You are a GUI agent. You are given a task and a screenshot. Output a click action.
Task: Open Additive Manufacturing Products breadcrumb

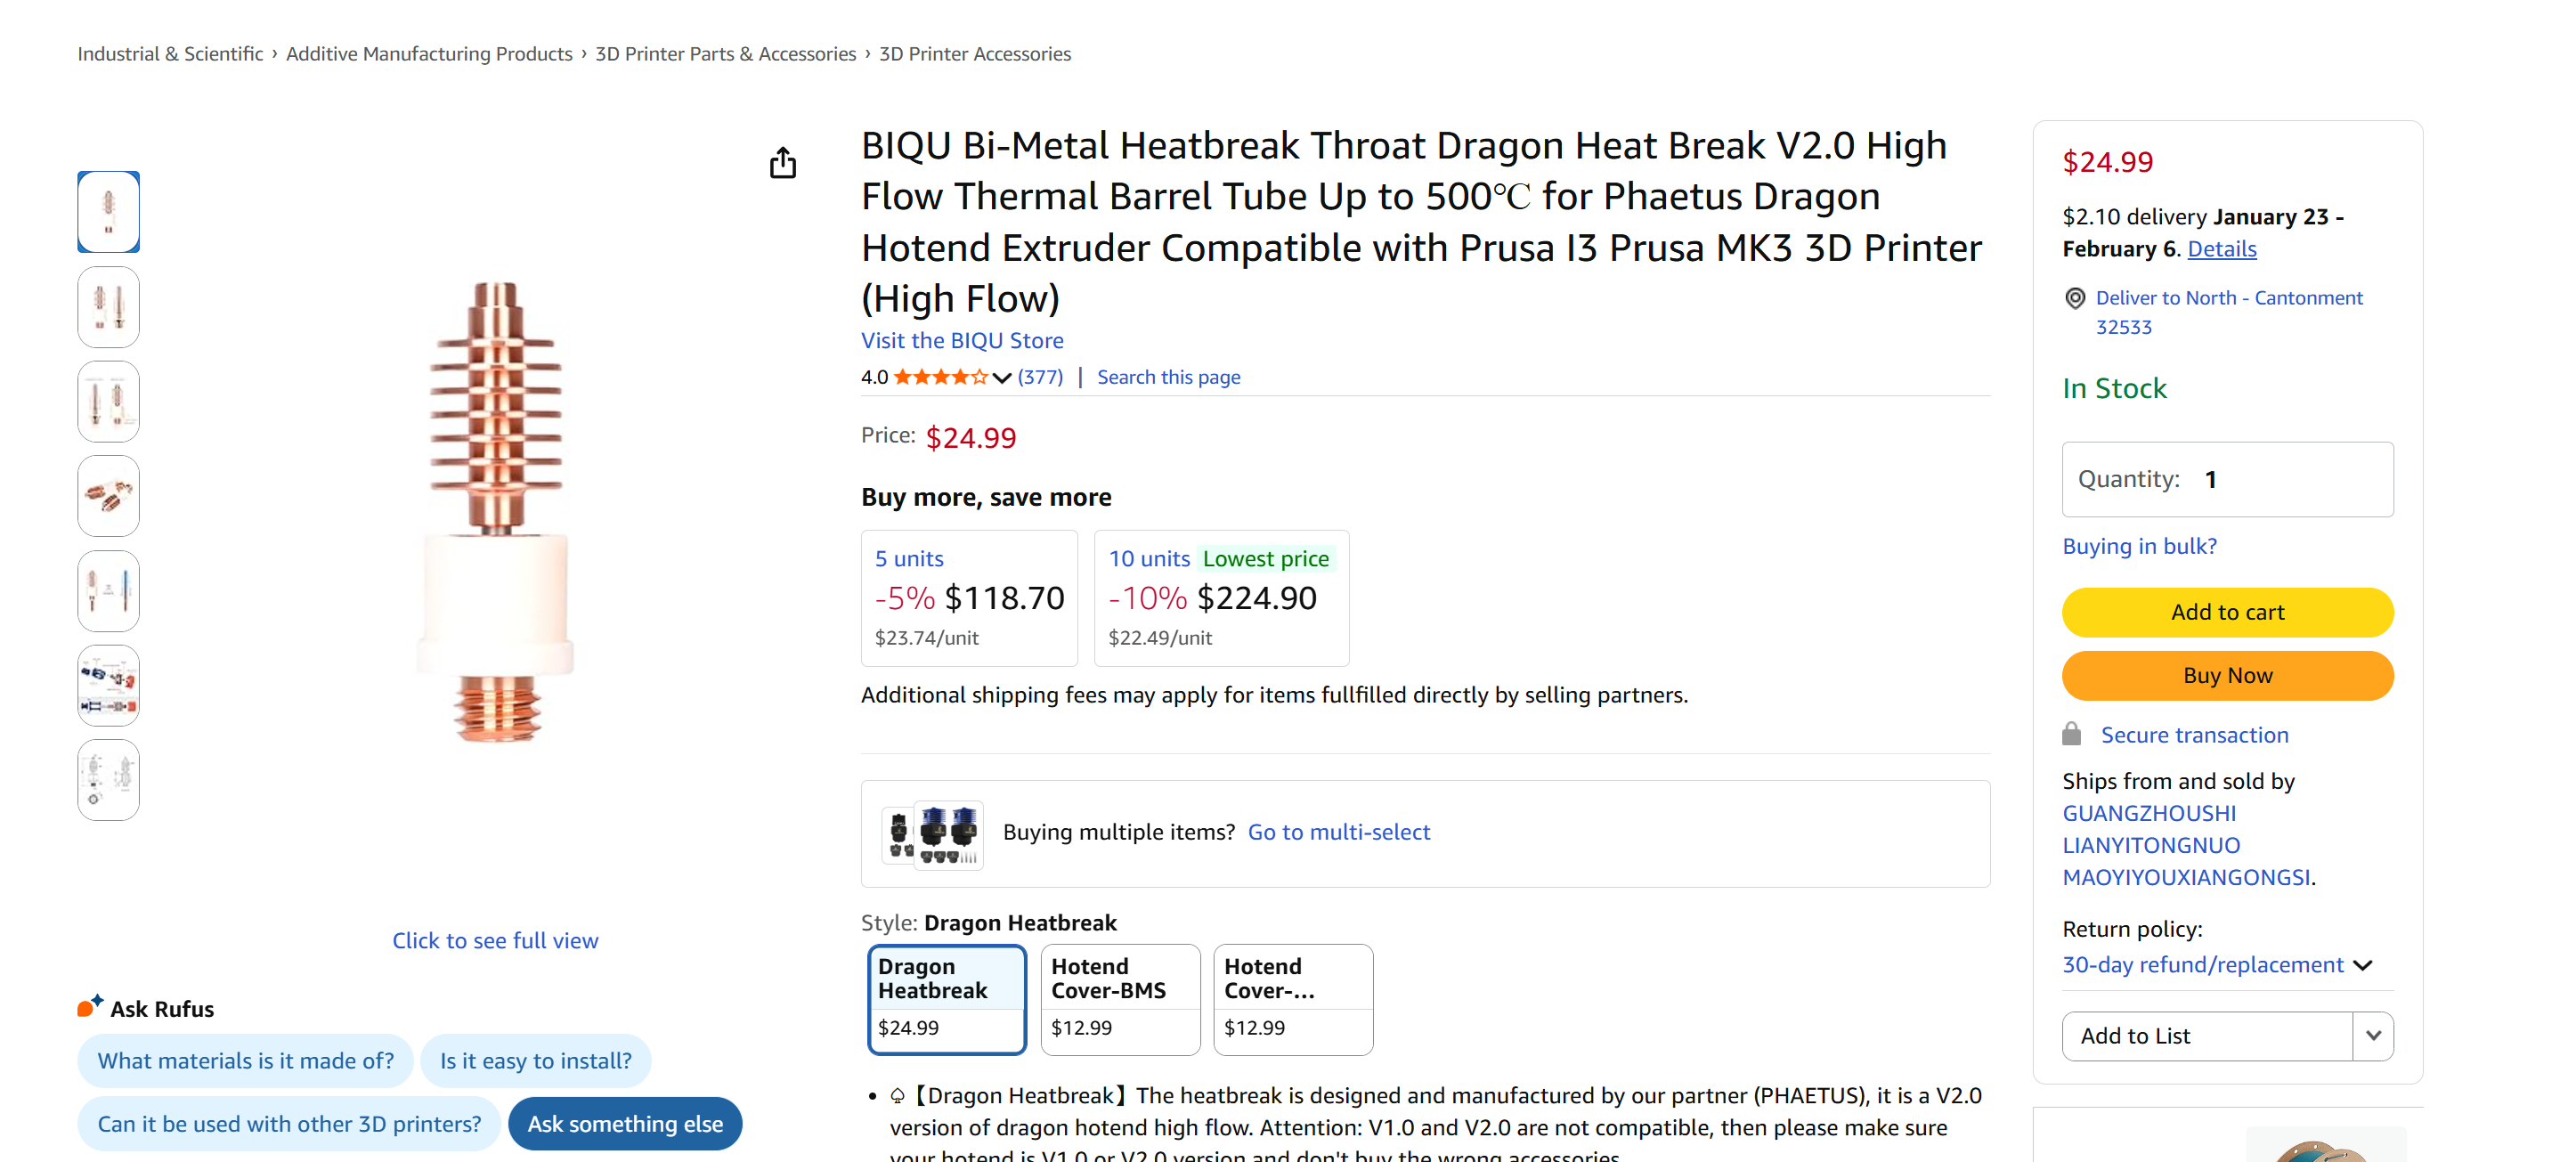pyautogui.click(x=429, y=54)
